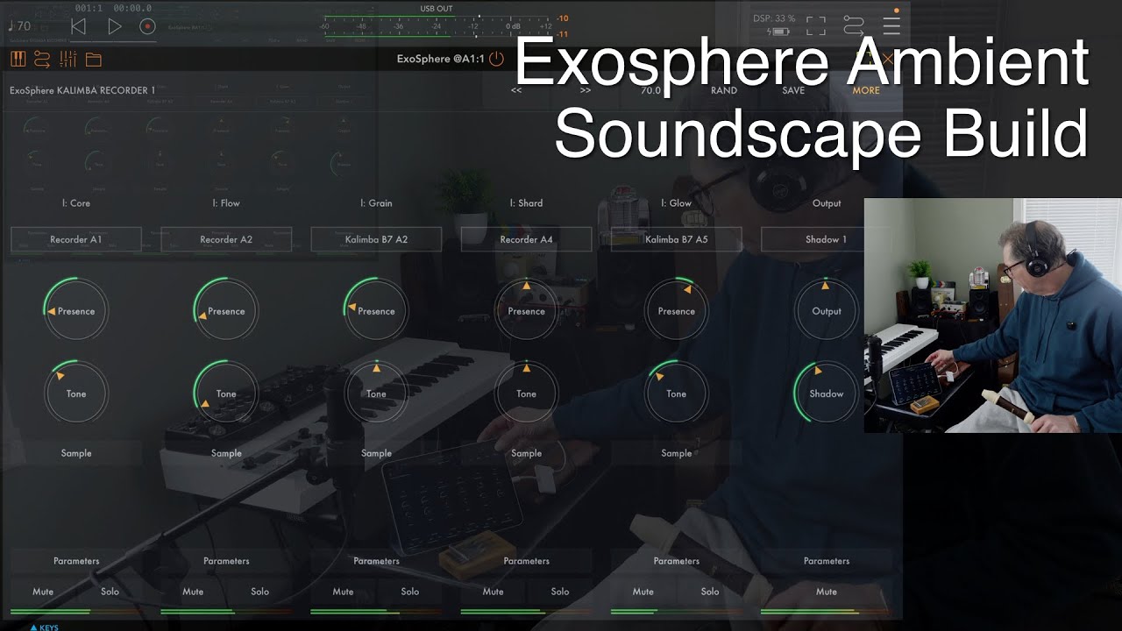Go to the next preset with >>
Viewport: 1122px width, 631px height.
click(x=586, y=90)
